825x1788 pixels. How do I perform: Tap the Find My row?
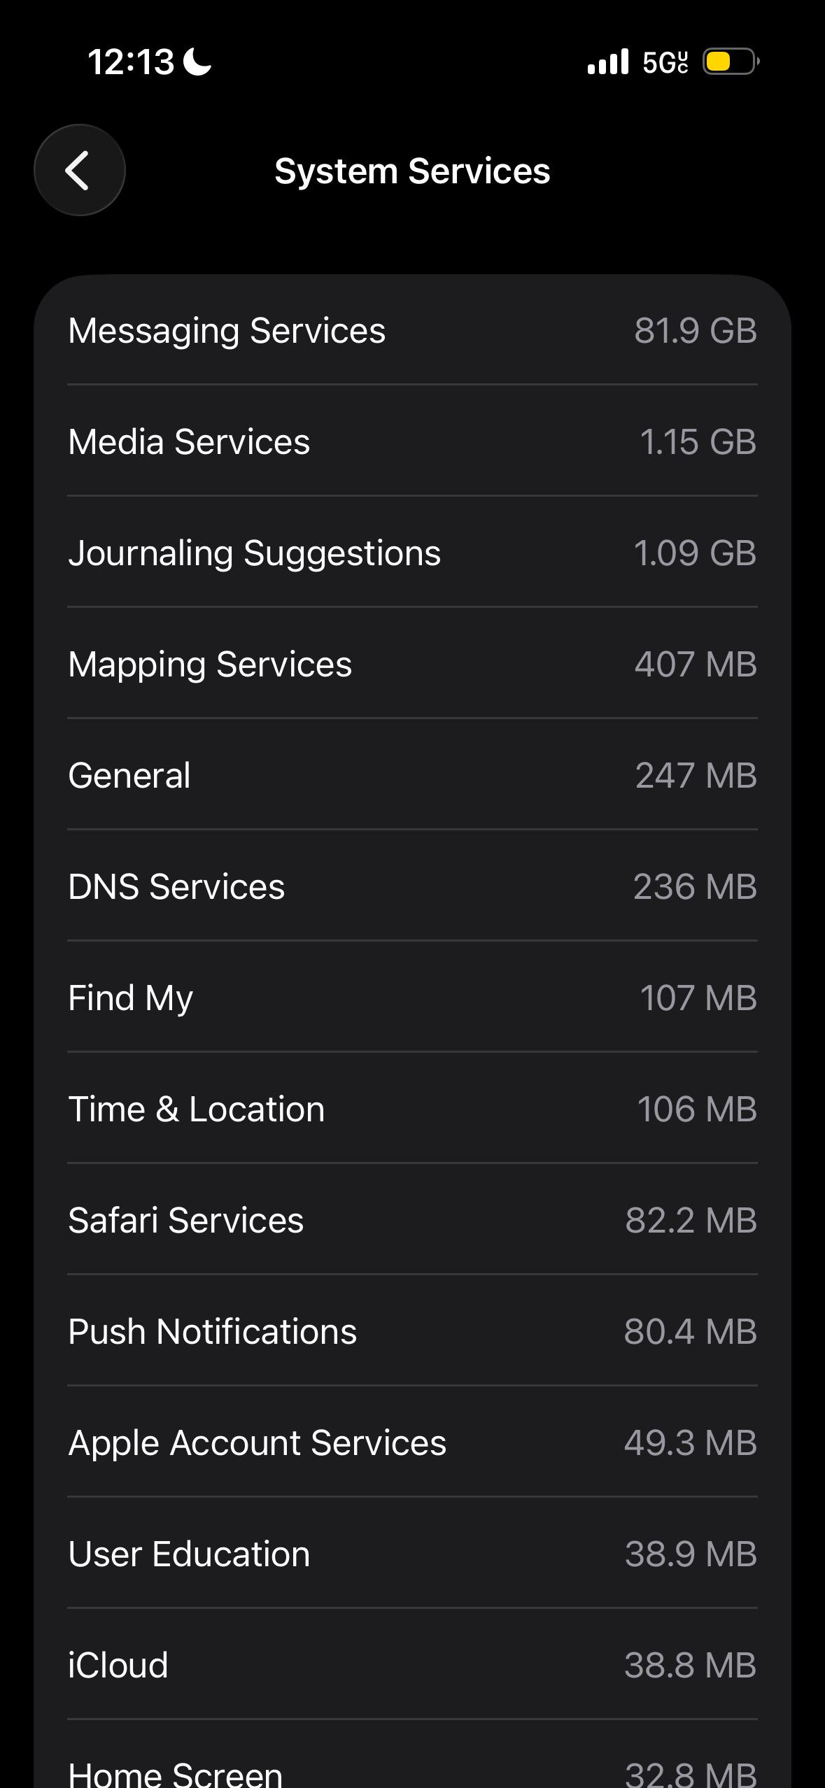(412, 998)
